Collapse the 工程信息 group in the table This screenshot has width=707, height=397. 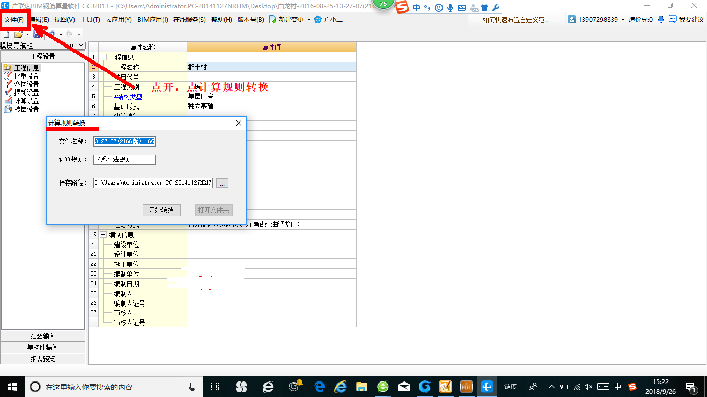coord(103,57)
